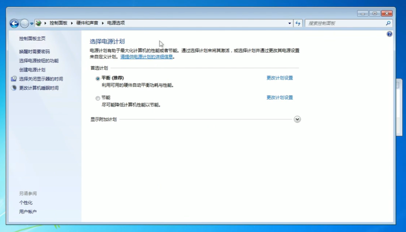
Task: Click the refresh icon beside address bar
Action: click(298, 23)
